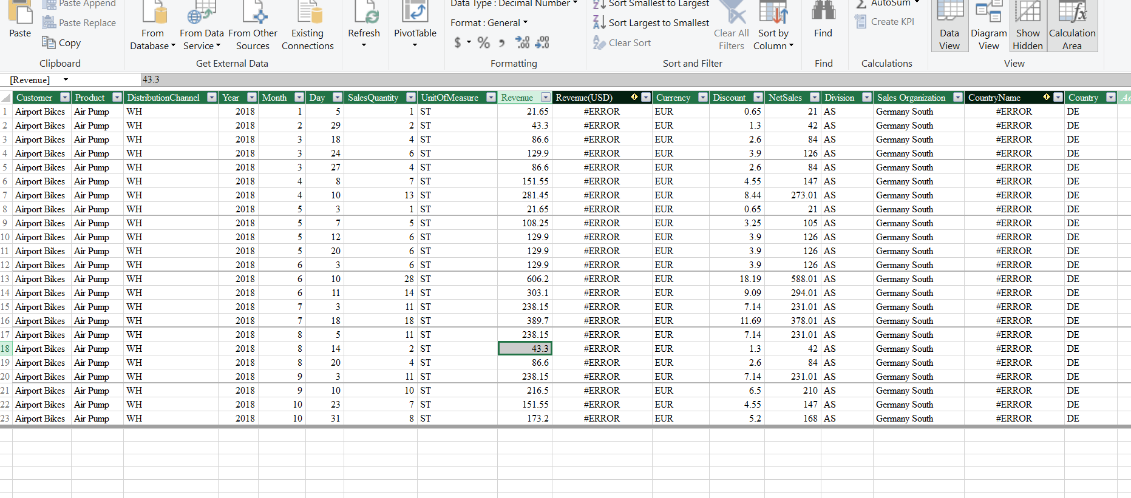
Task: Switch to Diagram View
Action: [x=988, y=26]
